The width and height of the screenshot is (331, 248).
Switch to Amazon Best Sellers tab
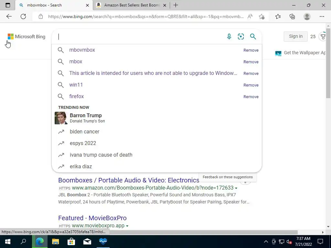pos(131,5)
